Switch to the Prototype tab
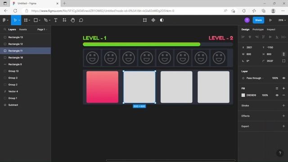This screenshot has height=162, width=288. (258, 29)
